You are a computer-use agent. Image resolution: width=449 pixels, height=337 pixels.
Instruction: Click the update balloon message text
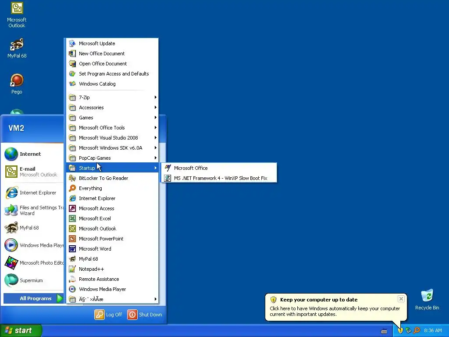(x=335, y=311)
